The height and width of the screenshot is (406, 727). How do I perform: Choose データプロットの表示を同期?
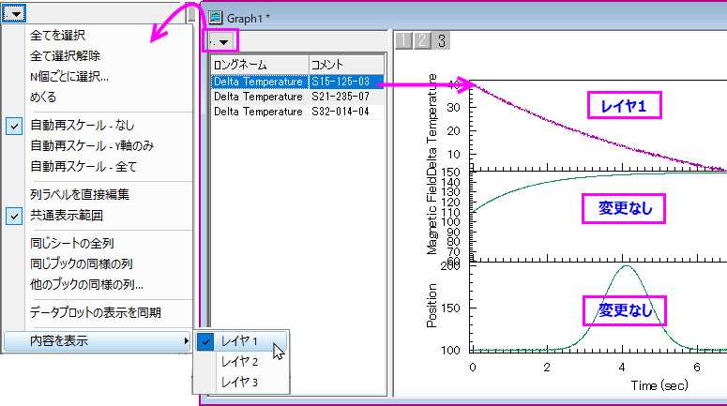pyautogui.click(x=95, y=313)
